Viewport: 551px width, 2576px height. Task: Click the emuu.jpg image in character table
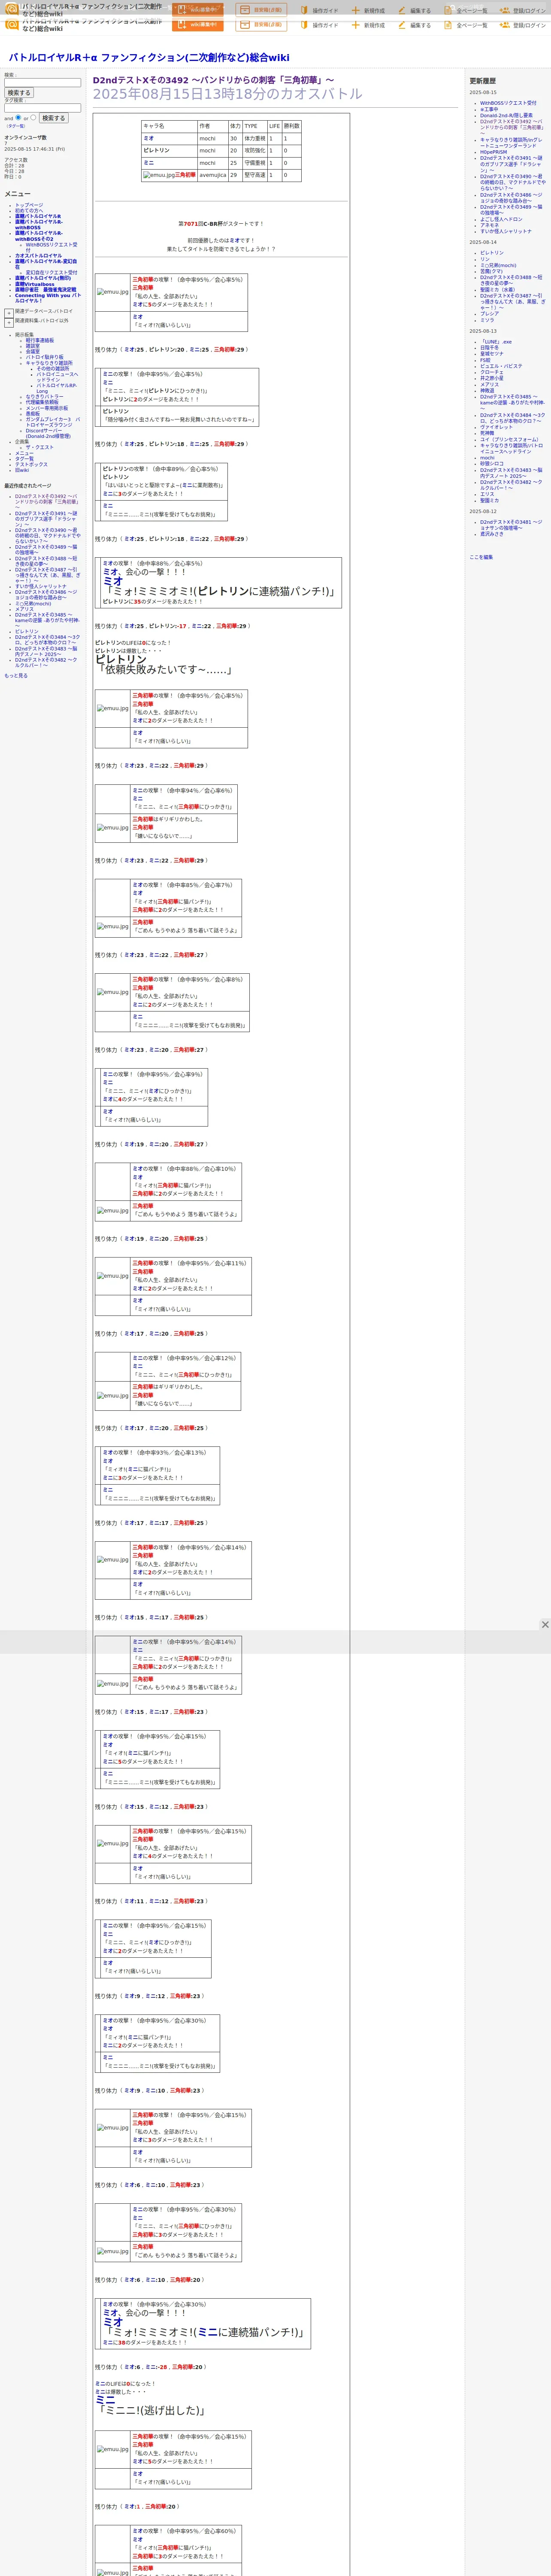[x=159, y=175]
